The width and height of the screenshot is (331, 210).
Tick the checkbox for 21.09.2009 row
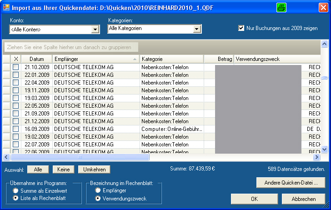16,113
